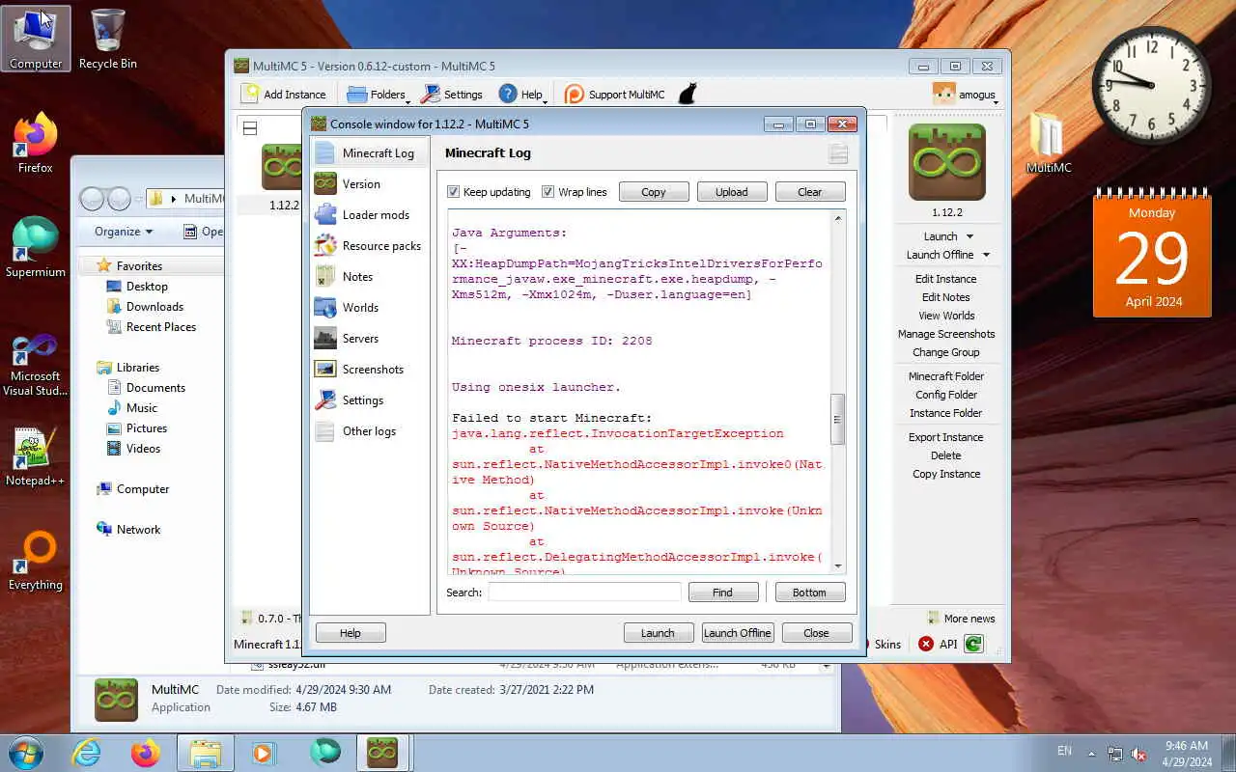Open Settings from MultiMC toolbar

coord(451,94)
